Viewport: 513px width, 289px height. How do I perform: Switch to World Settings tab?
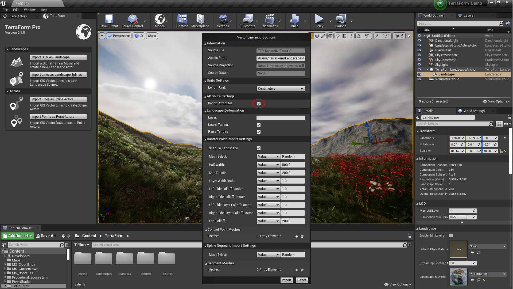point(474,111)
